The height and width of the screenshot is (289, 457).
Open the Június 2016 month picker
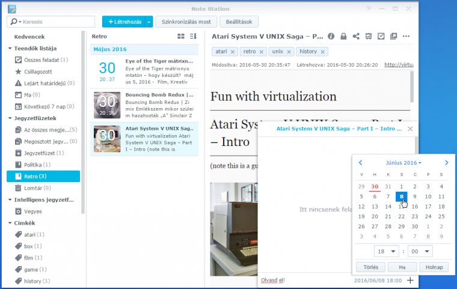click(403, 163)
